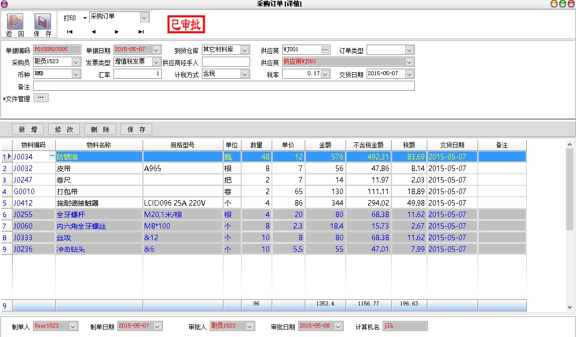Click the 删除 (Delete) button

[x=100, y=129]
